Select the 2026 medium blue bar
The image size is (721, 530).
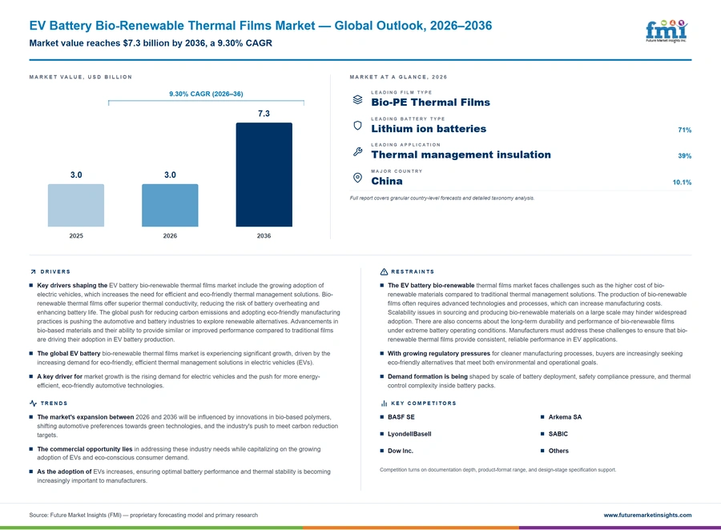coord(170,205)
